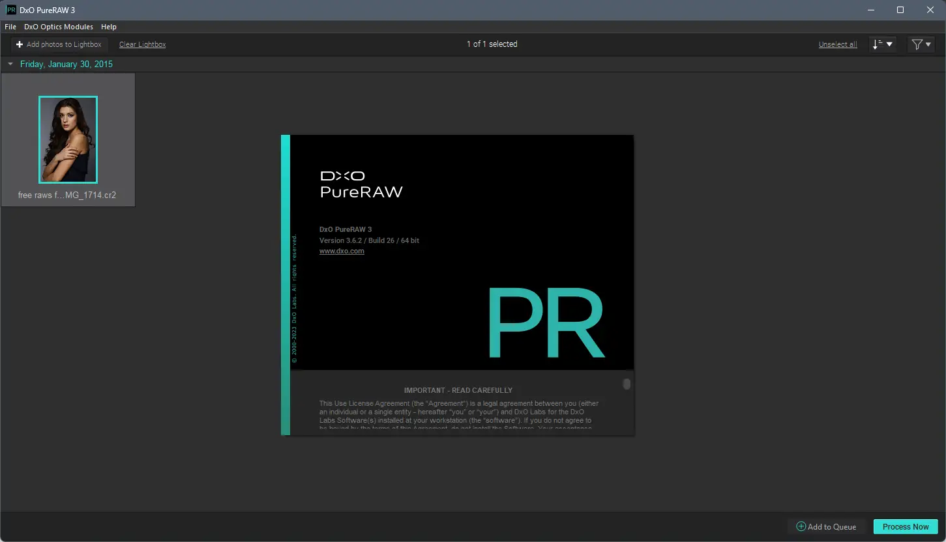The height and width of the screenshot is (542, 946).
Task: Click the Unselect all link
Action: [x=837, y=44]
